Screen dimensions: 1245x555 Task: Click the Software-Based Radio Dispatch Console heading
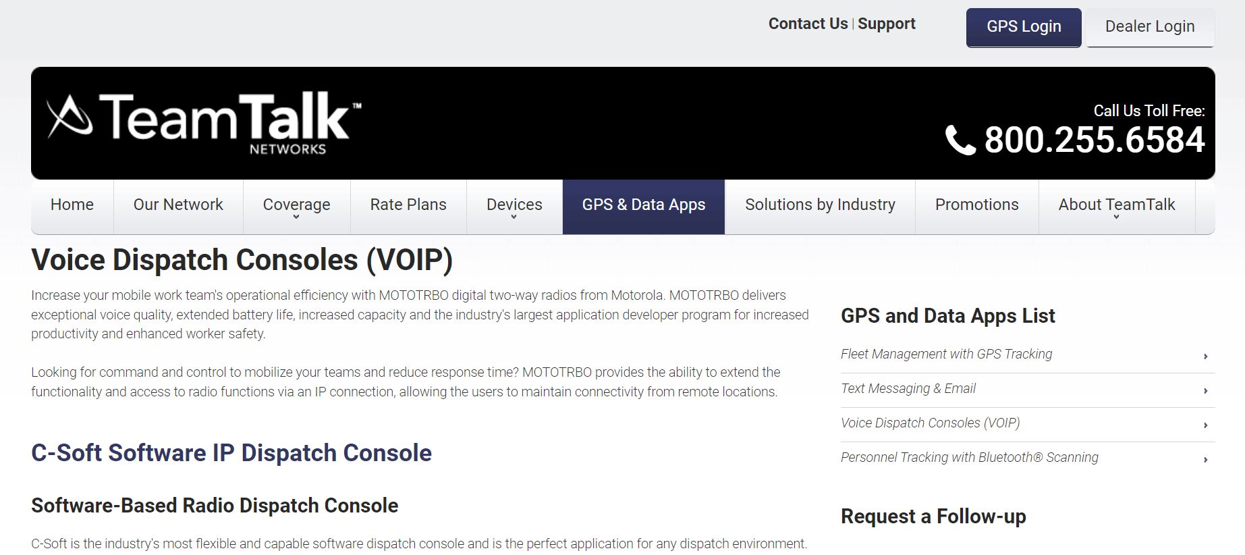point(215,506)
